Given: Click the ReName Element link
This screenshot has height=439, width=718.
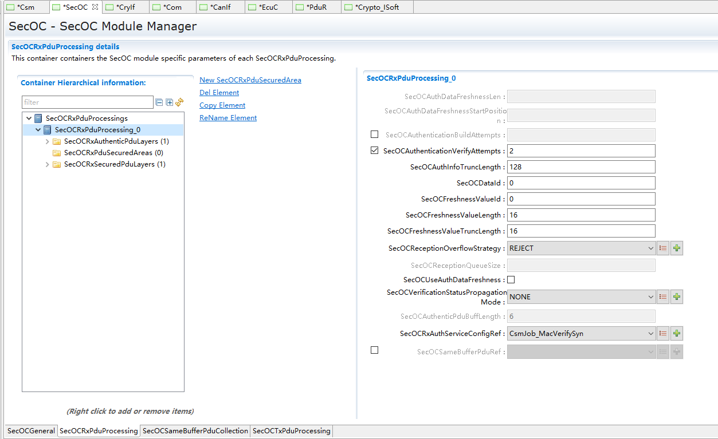Looking at the screenshot, I should tap(227, 118).
